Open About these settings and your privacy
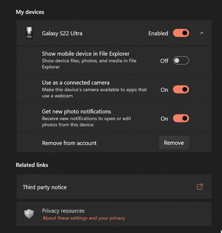The width and height of the screenshot is (222, 233). [84, 218]
